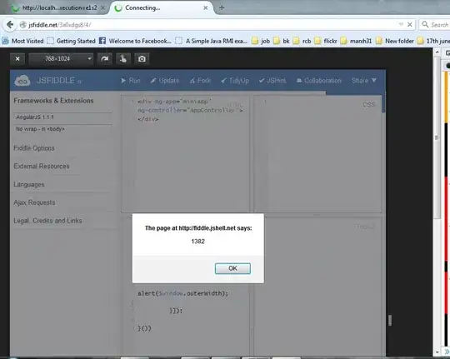
Task: Click the HTML editor panel code
Action: 190,110
